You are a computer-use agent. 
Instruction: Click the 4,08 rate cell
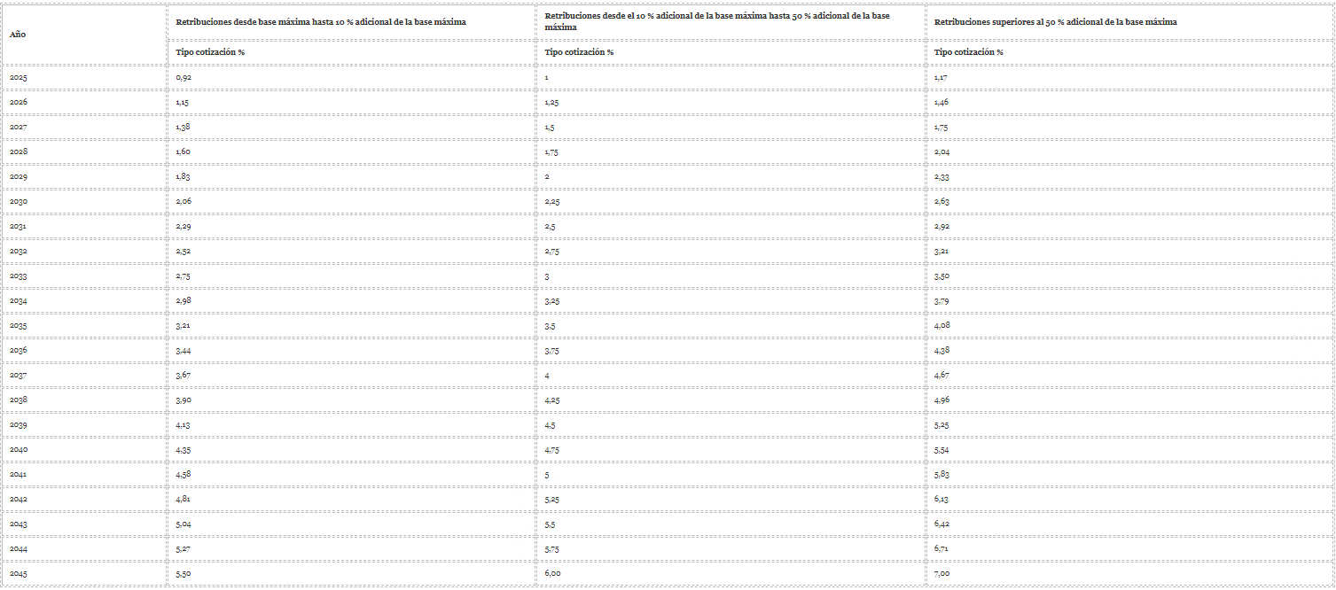[941, 326]
